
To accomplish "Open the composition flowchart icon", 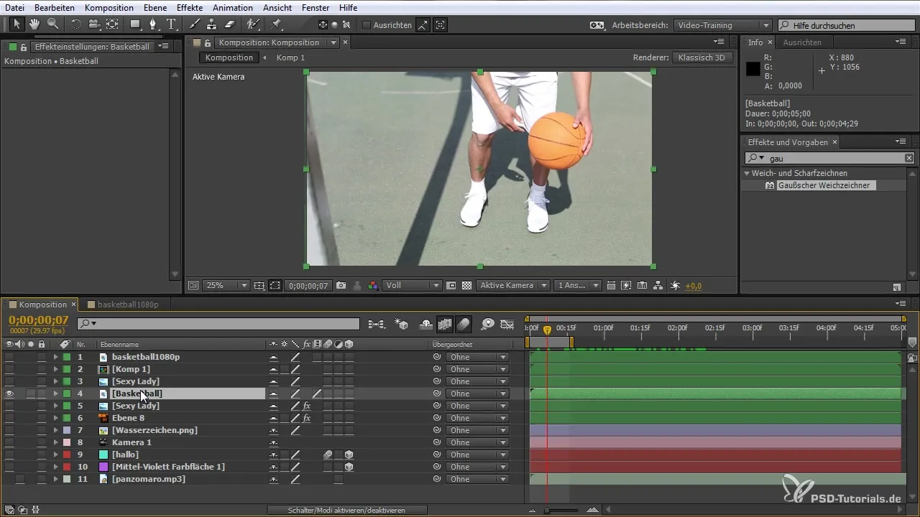I will [658, 285].
